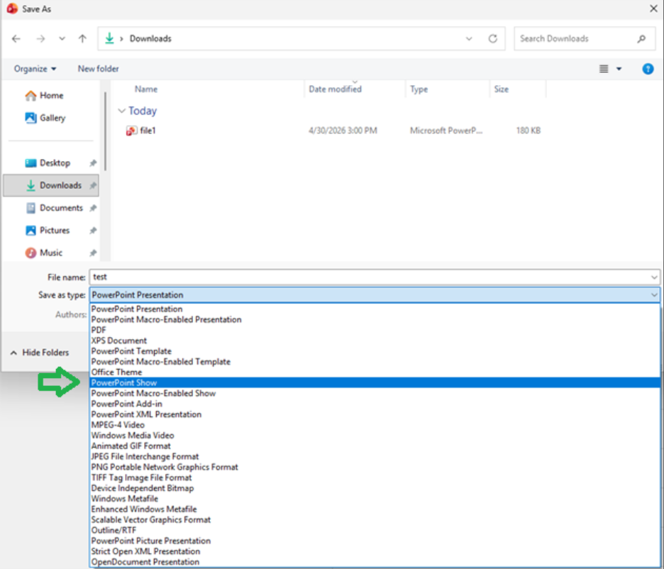This screenshot has width=664, height=569.
Task: Open recent locations chevron beside the Forward arrow
Action: [62, 39]
